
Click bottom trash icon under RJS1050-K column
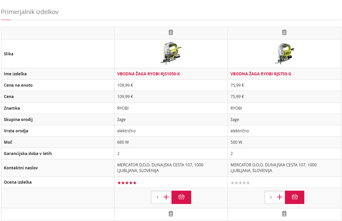coord(171,214)
